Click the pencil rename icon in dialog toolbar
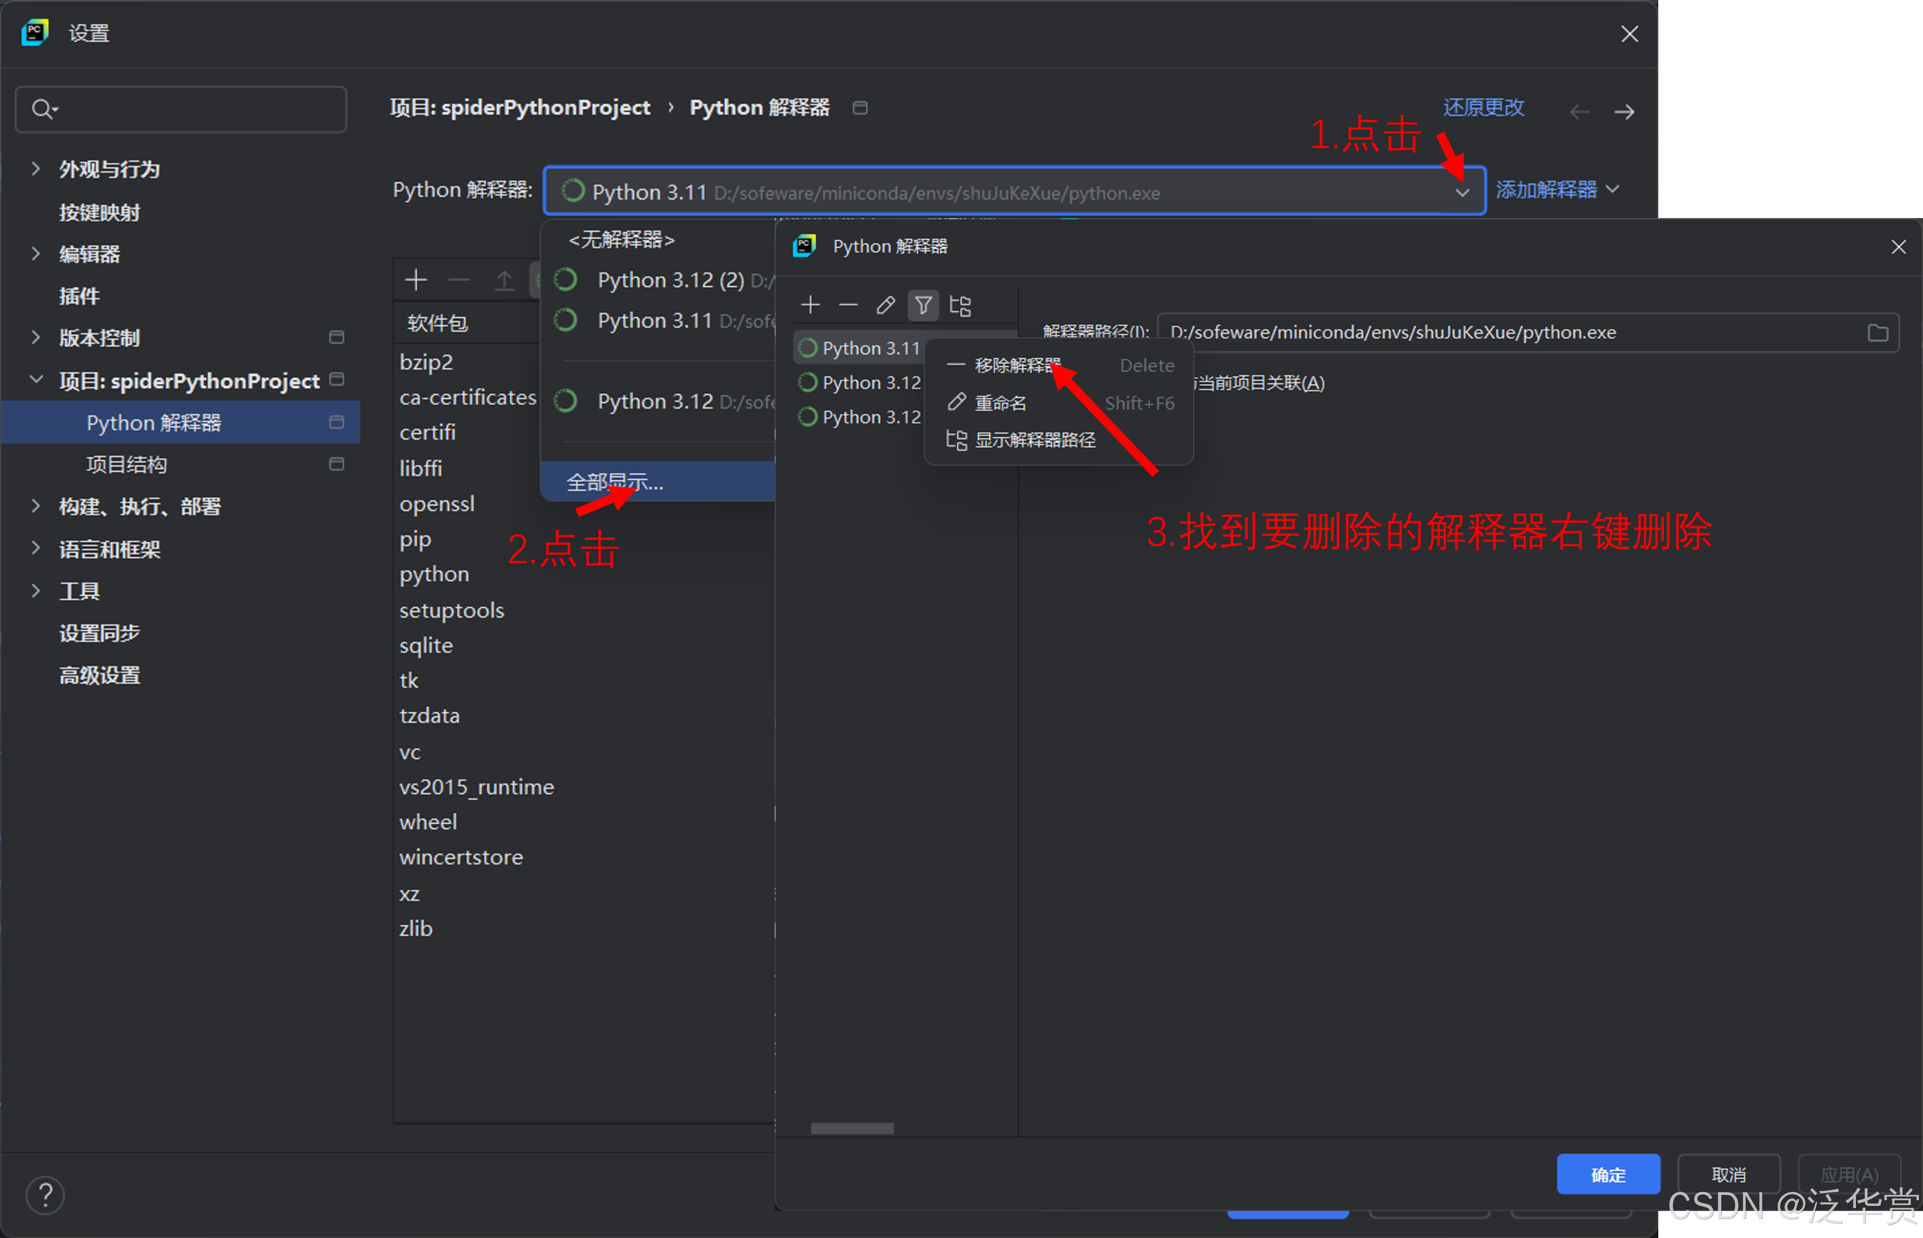The height and width of the screenshot is (1238, 1923). pyautogui.click(x=886, y=306)
